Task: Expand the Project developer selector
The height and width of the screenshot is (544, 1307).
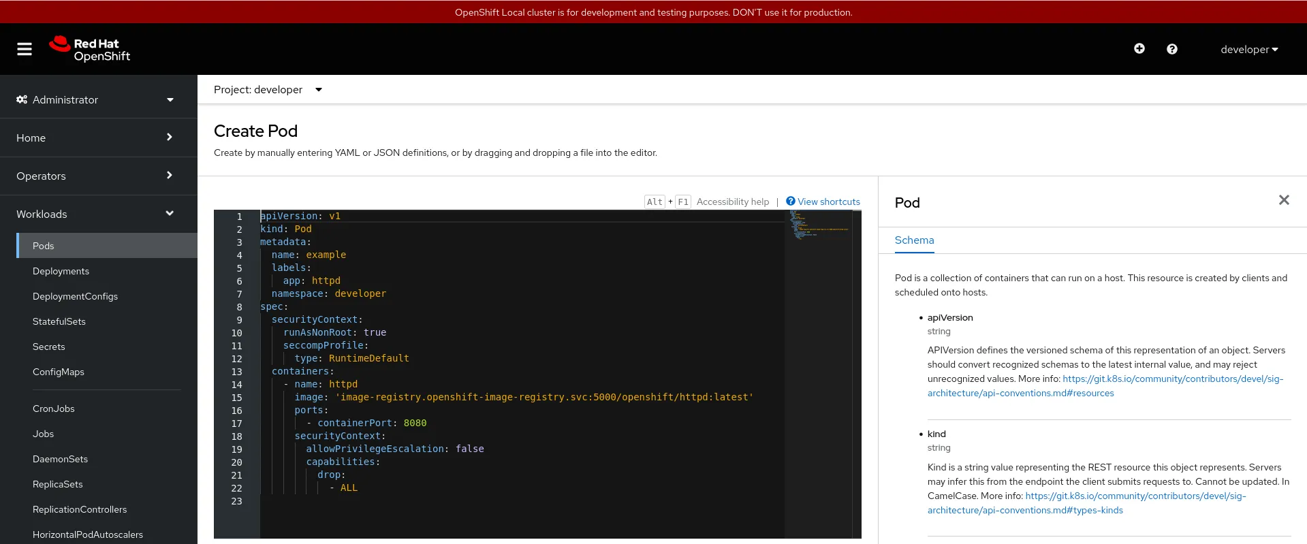Action: point(268,90)
